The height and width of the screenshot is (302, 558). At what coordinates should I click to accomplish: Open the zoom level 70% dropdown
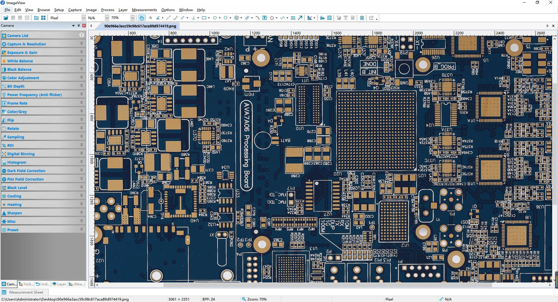(132, 18)
